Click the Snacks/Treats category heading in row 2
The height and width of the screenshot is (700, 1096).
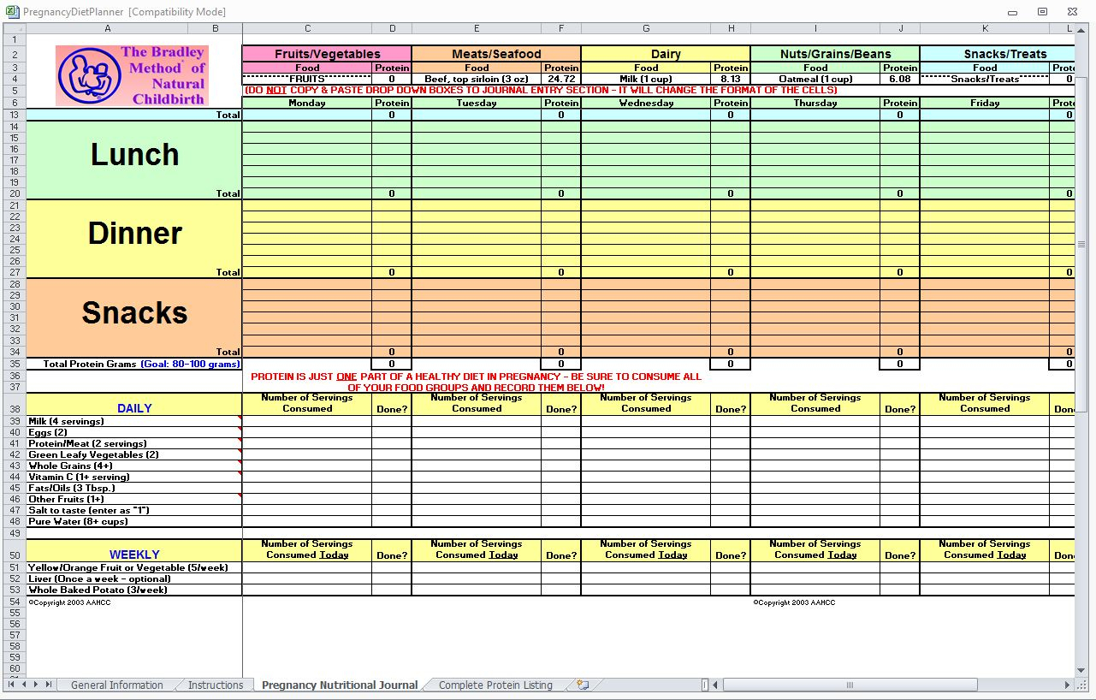coord(997,54)
